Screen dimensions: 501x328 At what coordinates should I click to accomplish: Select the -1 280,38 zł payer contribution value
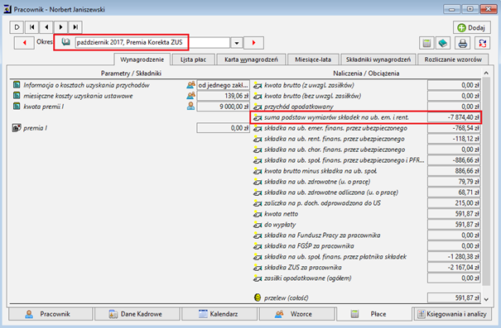454,257
